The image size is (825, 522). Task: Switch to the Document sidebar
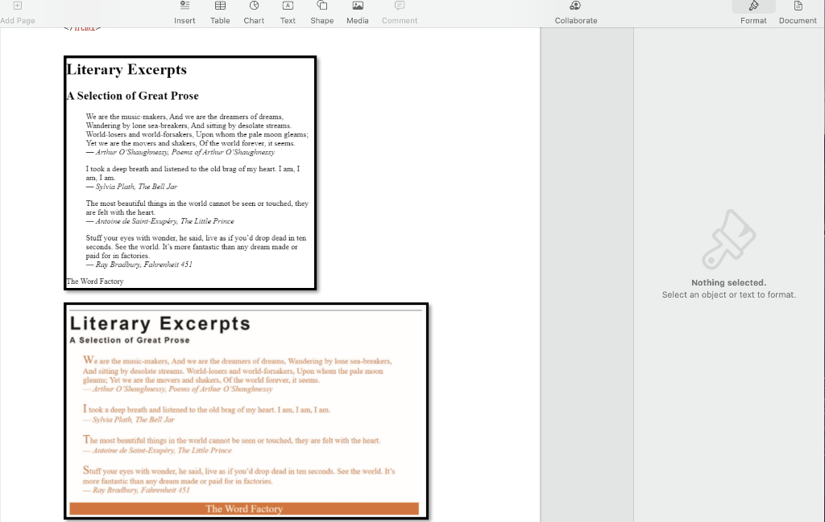click(798, 13)
